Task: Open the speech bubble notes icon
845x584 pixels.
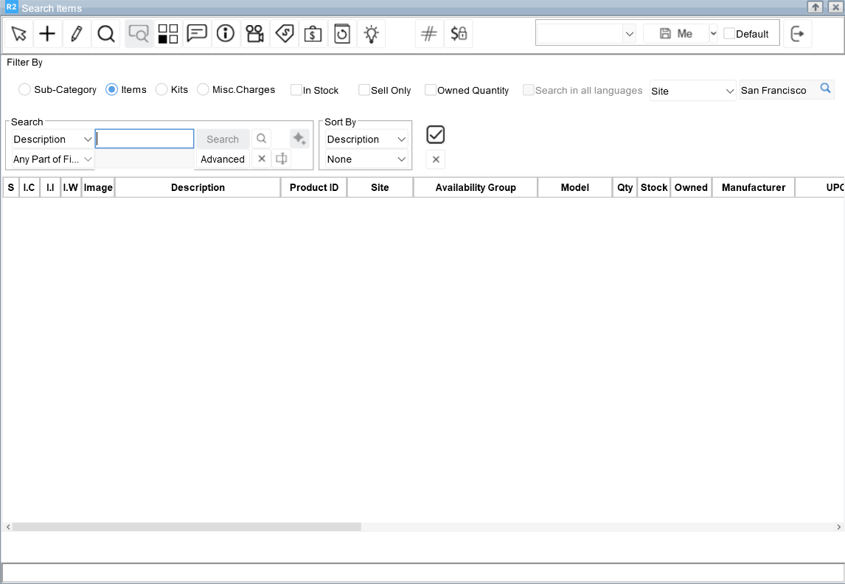Action: point(197,34)
